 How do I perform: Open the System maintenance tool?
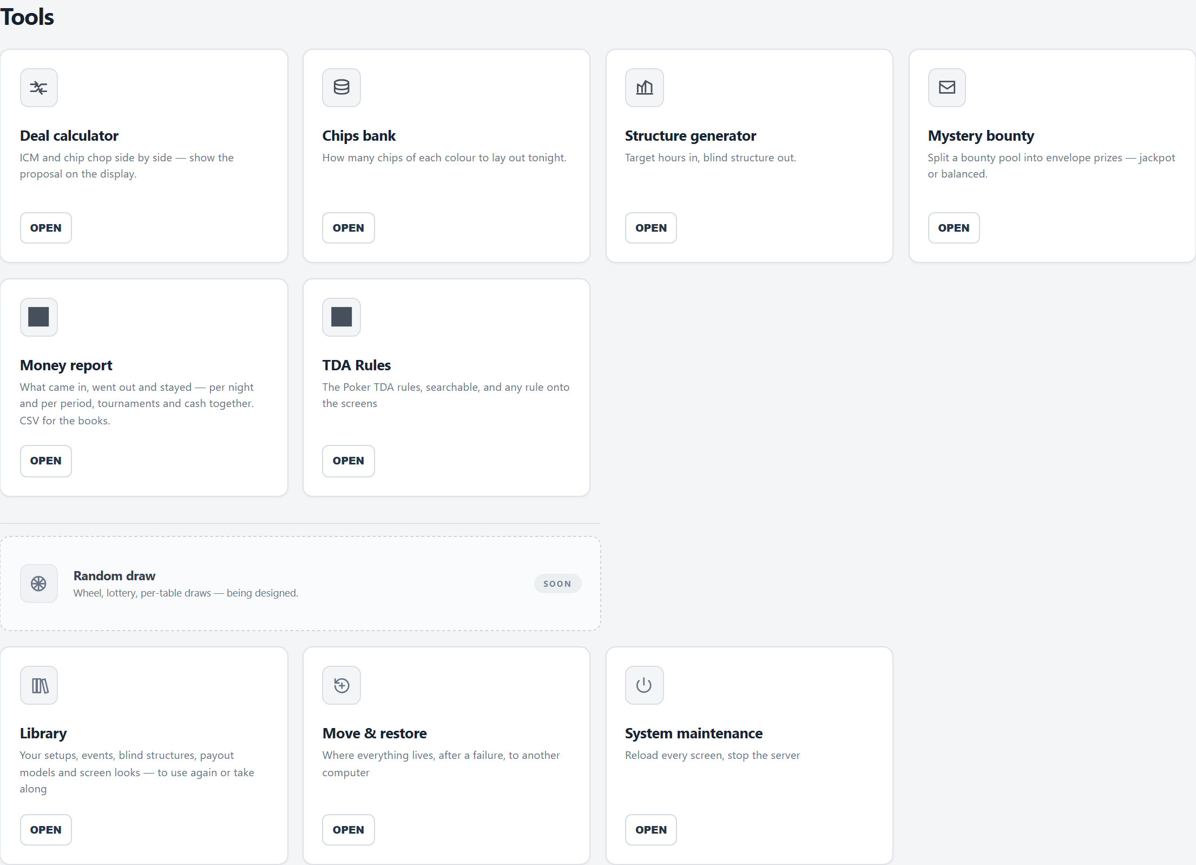pos(651,830)
